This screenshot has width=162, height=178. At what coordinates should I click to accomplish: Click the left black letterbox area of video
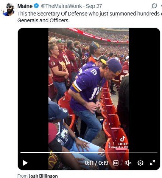33,88
